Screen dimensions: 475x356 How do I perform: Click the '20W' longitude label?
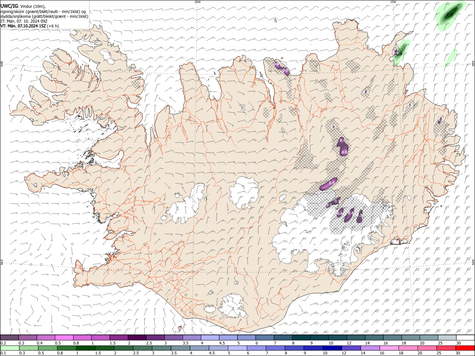pyautogui.click(x=197, y=2)
